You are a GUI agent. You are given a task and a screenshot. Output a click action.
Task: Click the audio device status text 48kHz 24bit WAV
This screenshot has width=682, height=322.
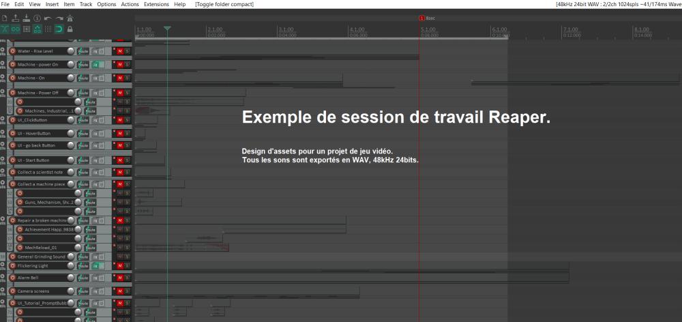pos(619,4)
